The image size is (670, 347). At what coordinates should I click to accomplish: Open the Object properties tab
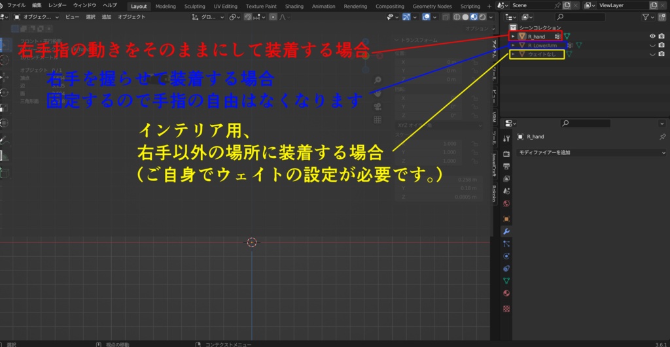[506, 219]
